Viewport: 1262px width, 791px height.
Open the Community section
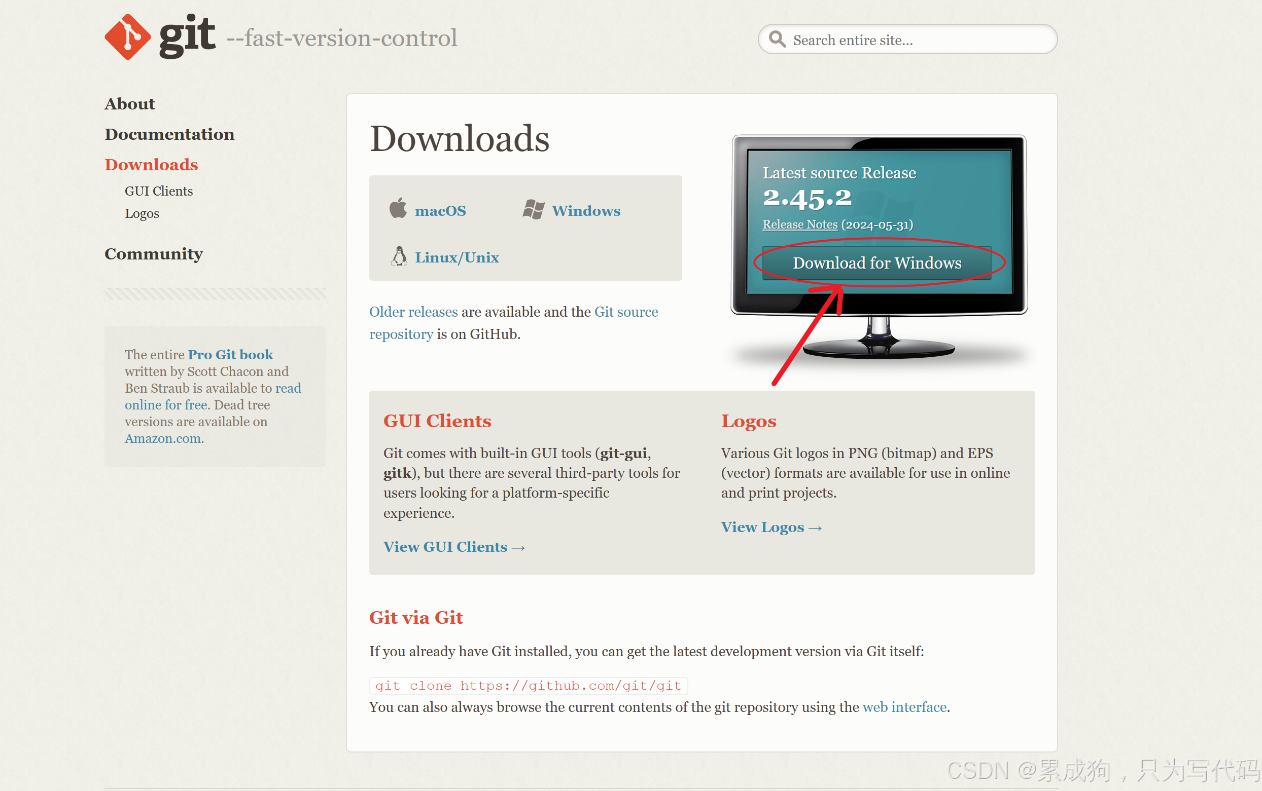[154, 254]
